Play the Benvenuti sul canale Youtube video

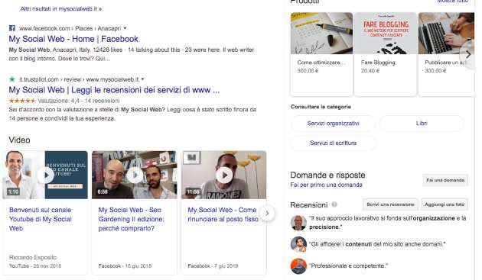pos(46,175)
